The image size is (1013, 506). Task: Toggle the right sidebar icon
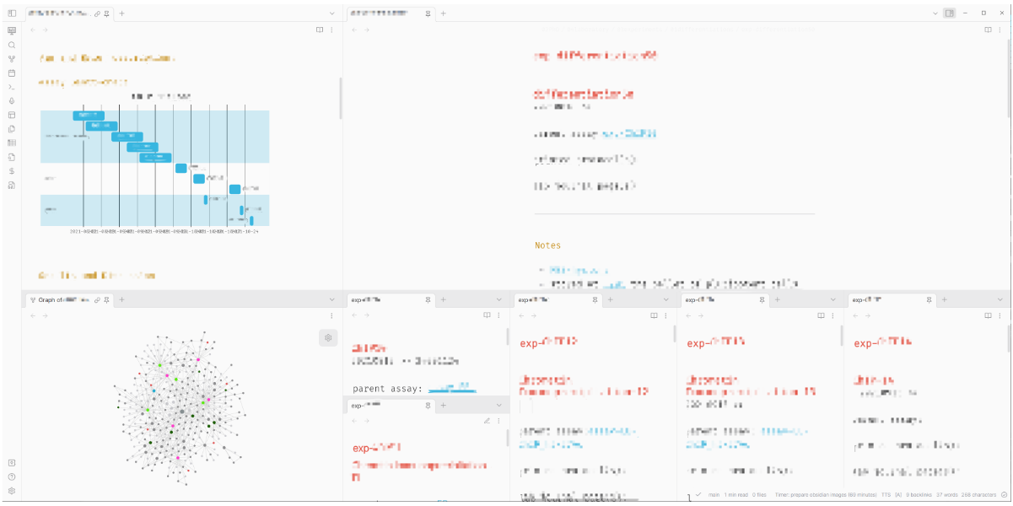(950, 13)
